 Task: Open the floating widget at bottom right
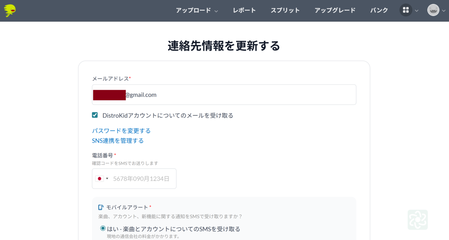tap(418, 219)
